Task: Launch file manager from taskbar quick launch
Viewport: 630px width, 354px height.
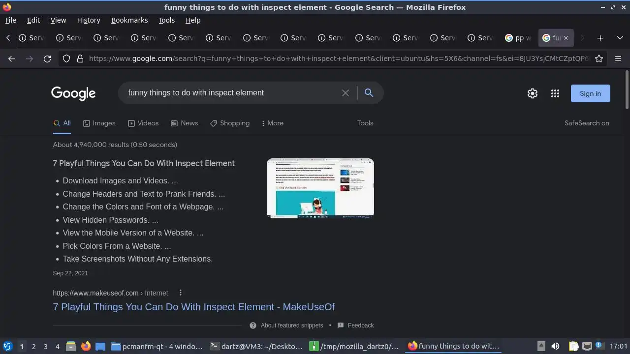Action: (71, 346)
